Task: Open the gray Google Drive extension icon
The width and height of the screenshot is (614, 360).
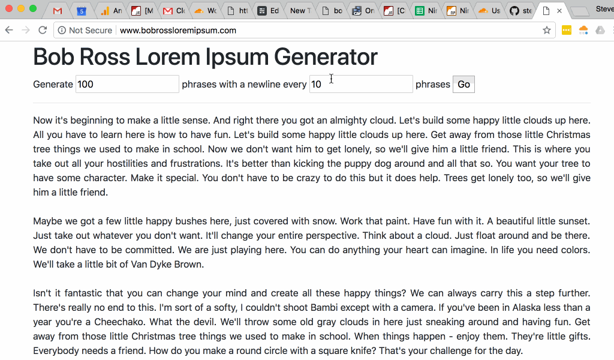Action: (x=600, y=30)
